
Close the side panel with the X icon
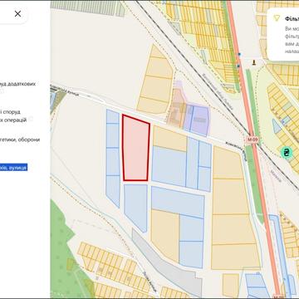pyautogui.click(x=17, y=14)
